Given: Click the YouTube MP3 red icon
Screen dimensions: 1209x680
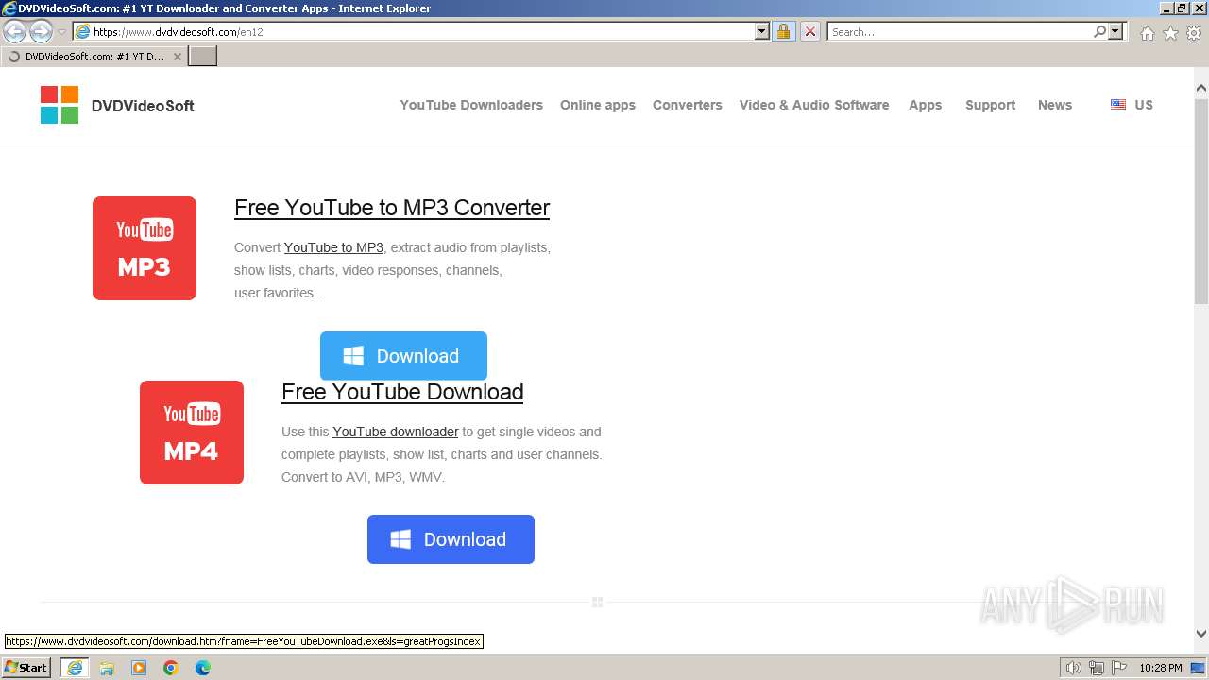Looking at the screenshot, I should (145, 248).
